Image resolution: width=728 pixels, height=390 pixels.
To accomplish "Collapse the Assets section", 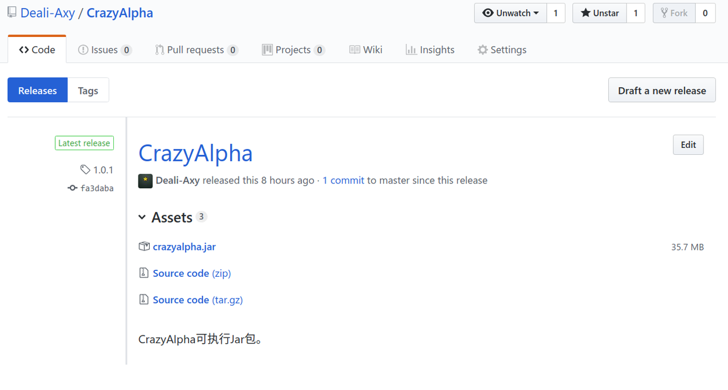I will click(x=142, y=217).
